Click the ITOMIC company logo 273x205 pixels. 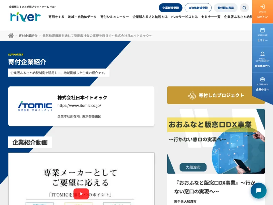35,106
